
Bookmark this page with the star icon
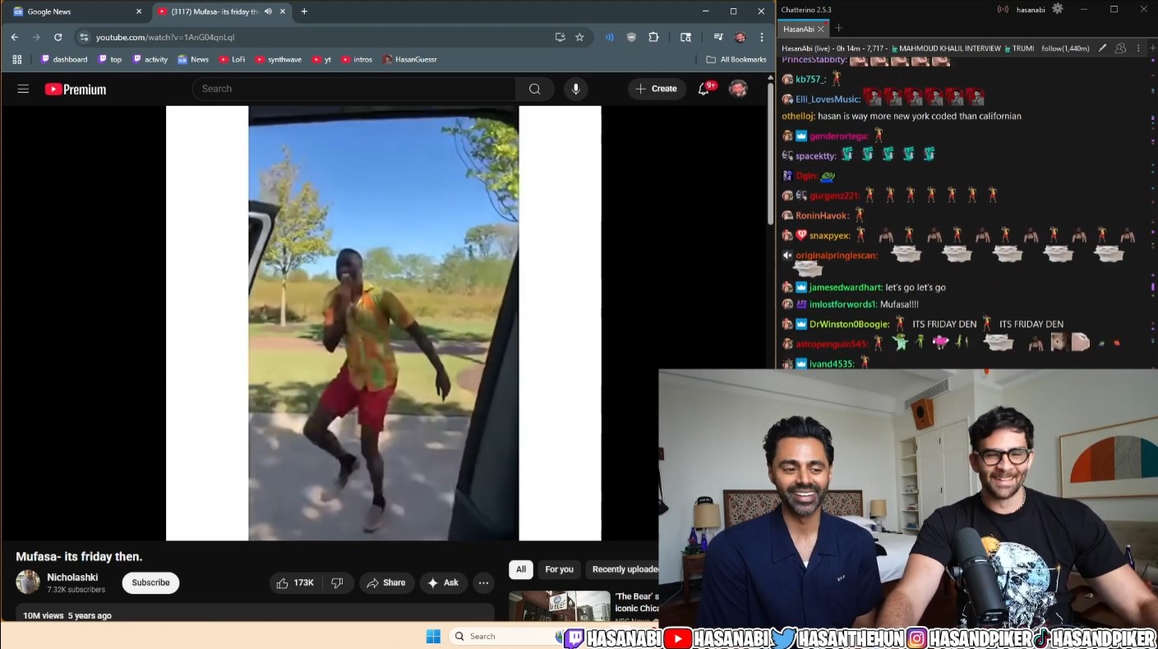(x=579, y=37)
